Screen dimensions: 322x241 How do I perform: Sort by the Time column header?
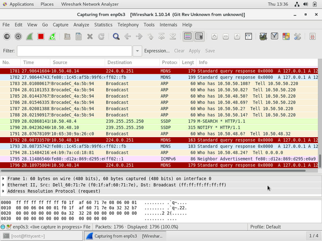pos(35,62)
